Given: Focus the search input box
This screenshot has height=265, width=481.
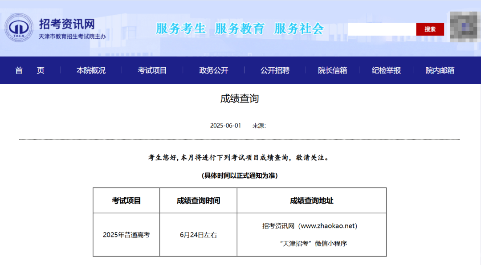Looking at the screenshot, I should coord(382,29).
